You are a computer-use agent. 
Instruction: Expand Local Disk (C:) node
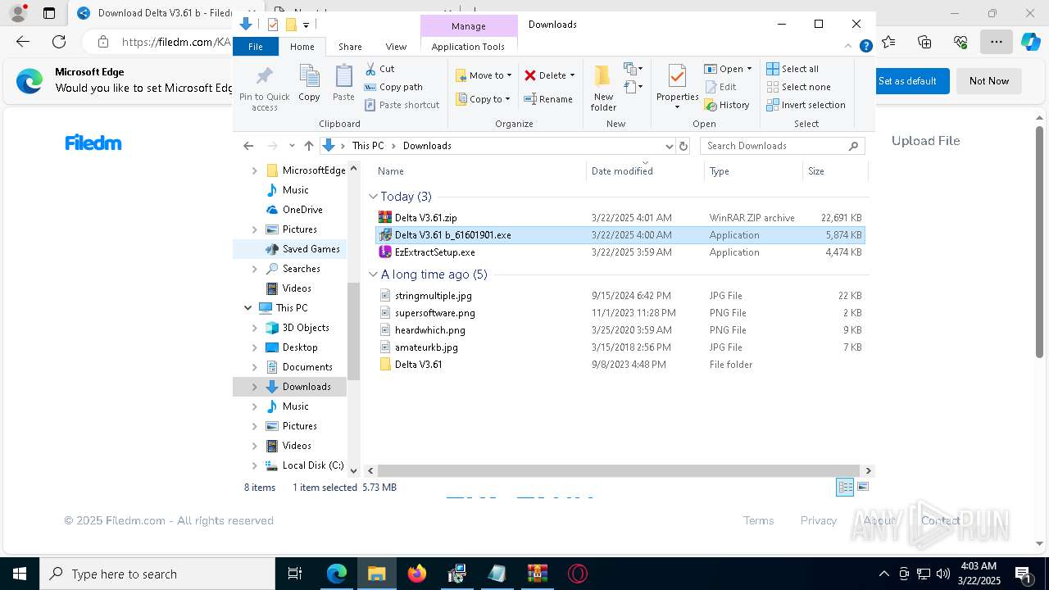coord(254,465)
